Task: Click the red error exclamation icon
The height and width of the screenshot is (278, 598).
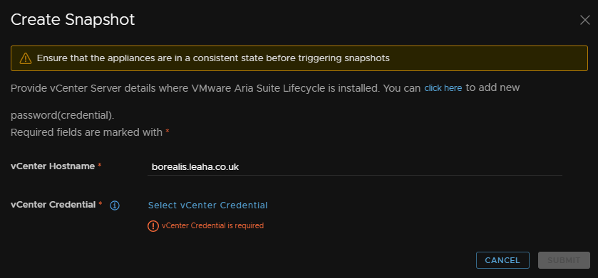Action: 153,226
